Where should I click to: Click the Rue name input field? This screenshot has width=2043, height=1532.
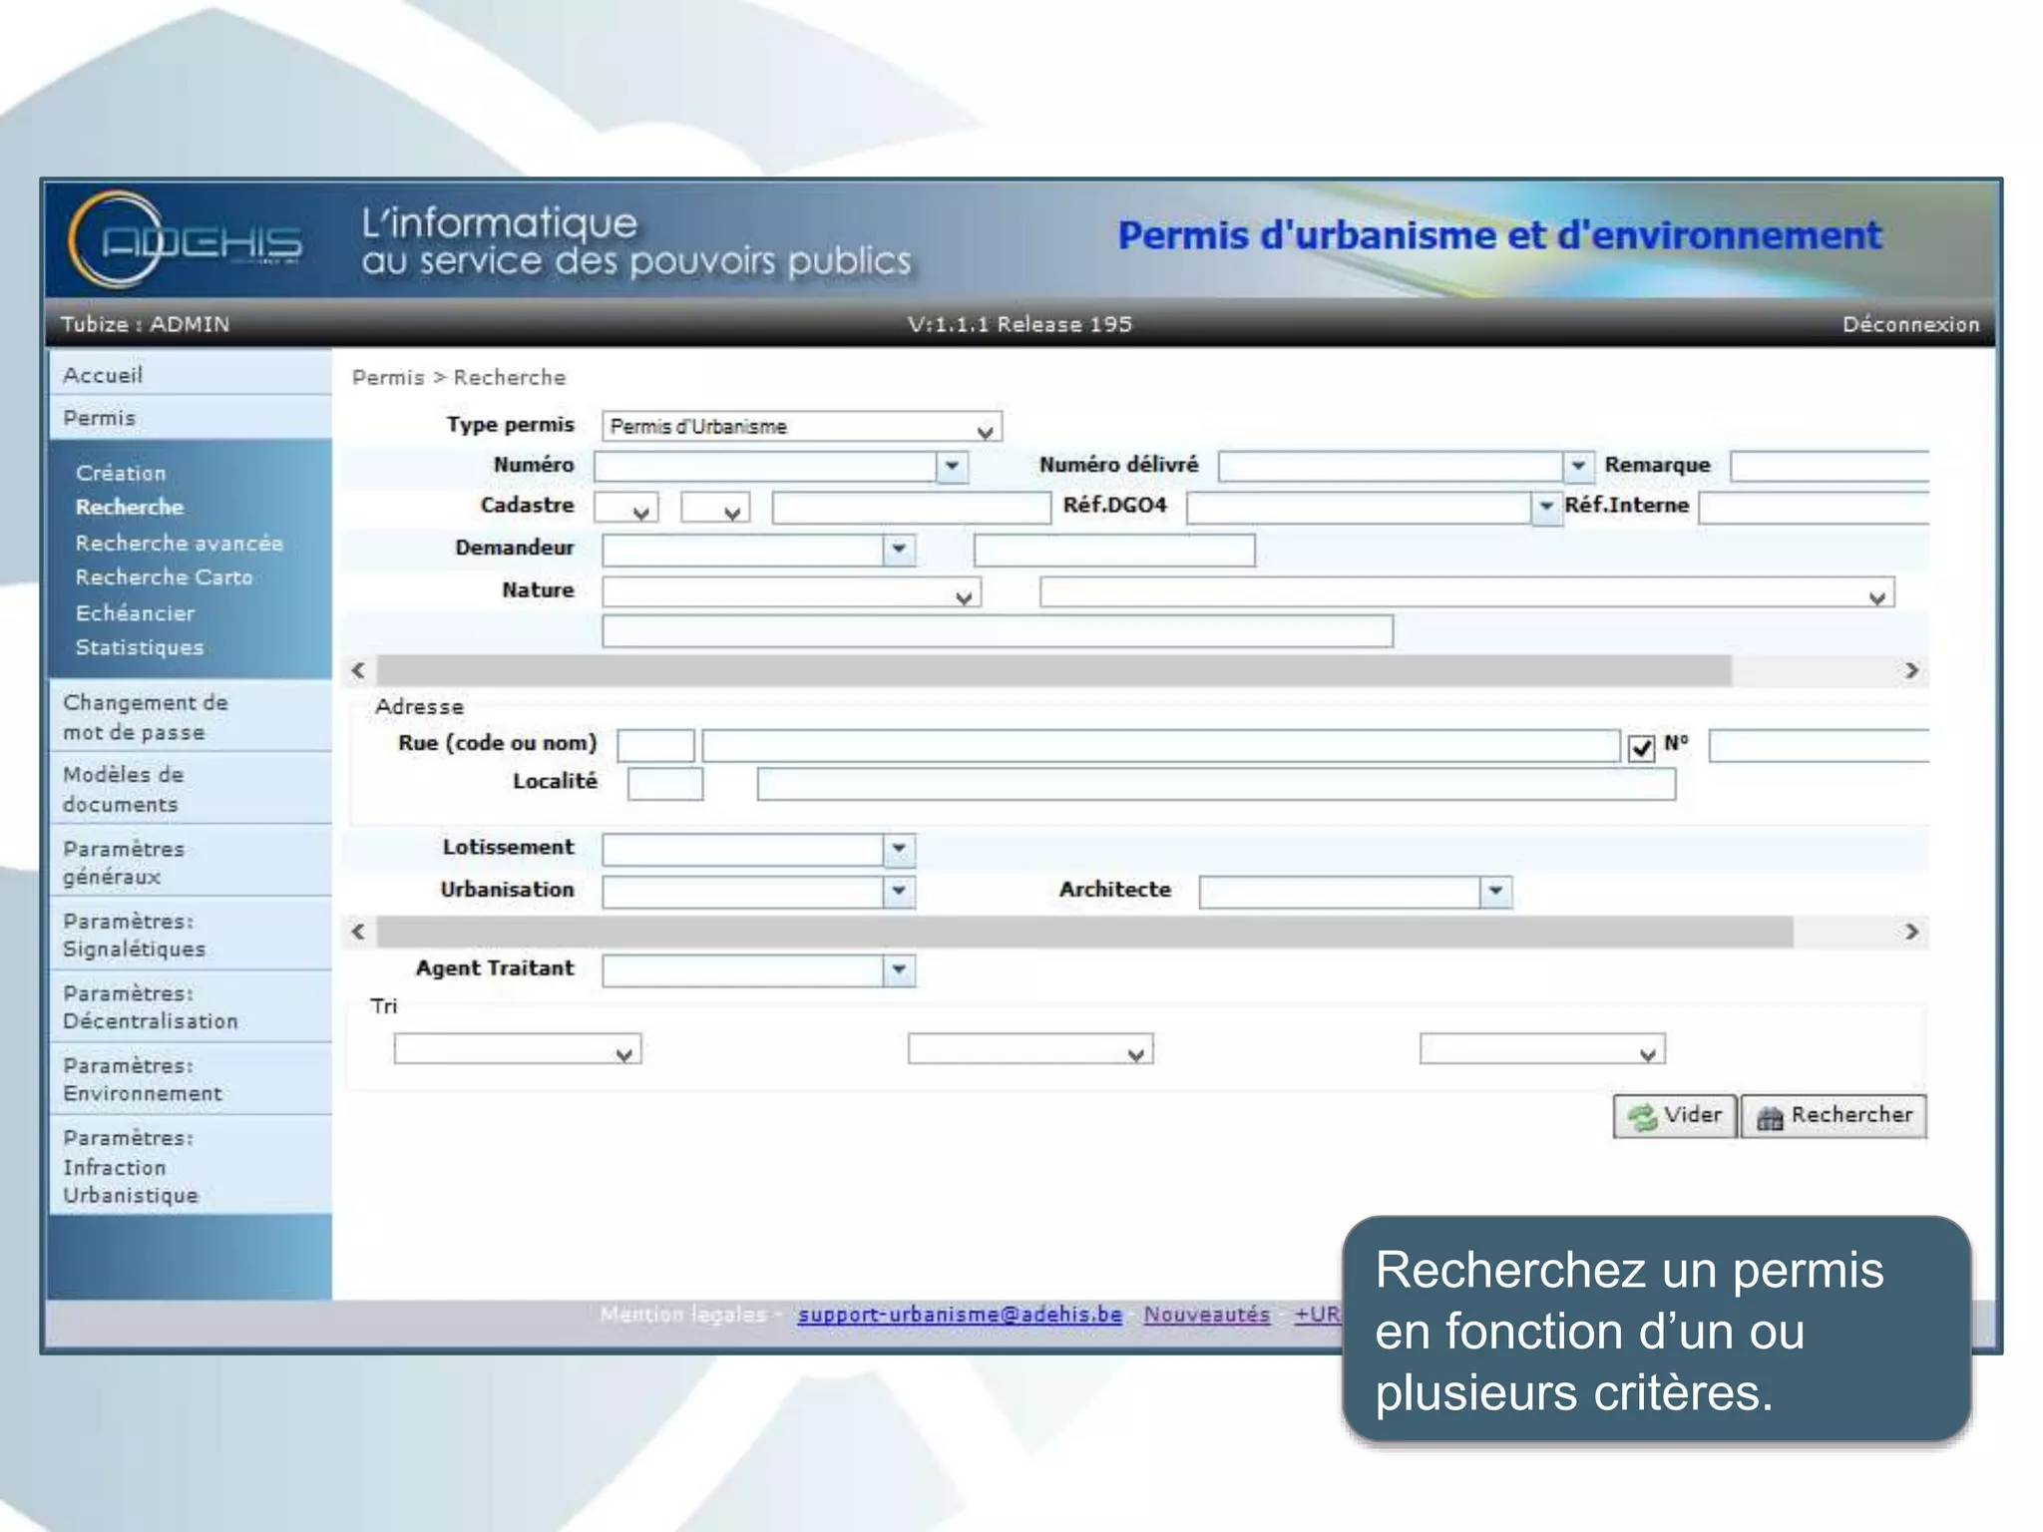tap(1161, 746)
